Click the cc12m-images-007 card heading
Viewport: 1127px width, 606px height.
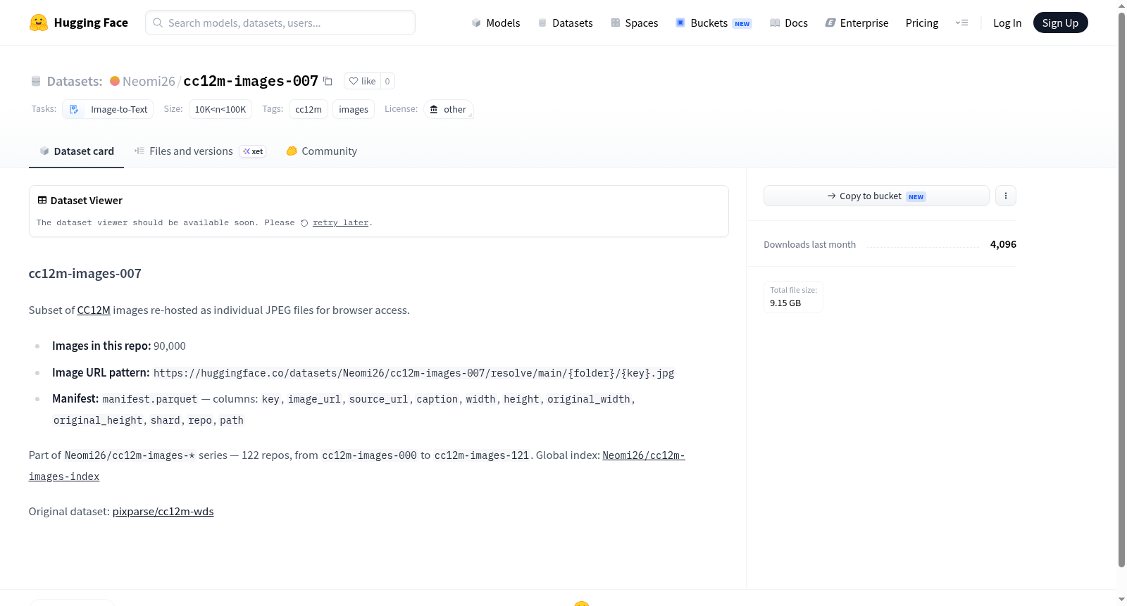tap(85, 273)
